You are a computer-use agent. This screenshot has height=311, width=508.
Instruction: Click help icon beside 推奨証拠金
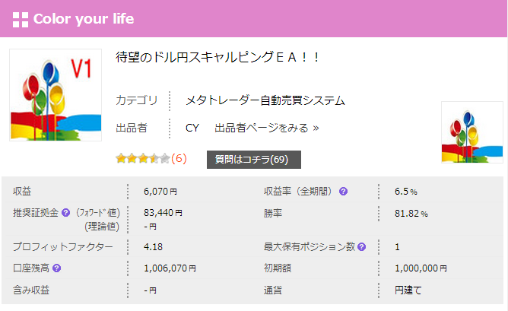[65, 213]
